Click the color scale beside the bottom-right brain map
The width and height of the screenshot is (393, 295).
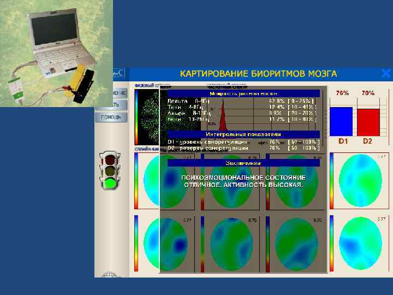[x=332, y=243]
